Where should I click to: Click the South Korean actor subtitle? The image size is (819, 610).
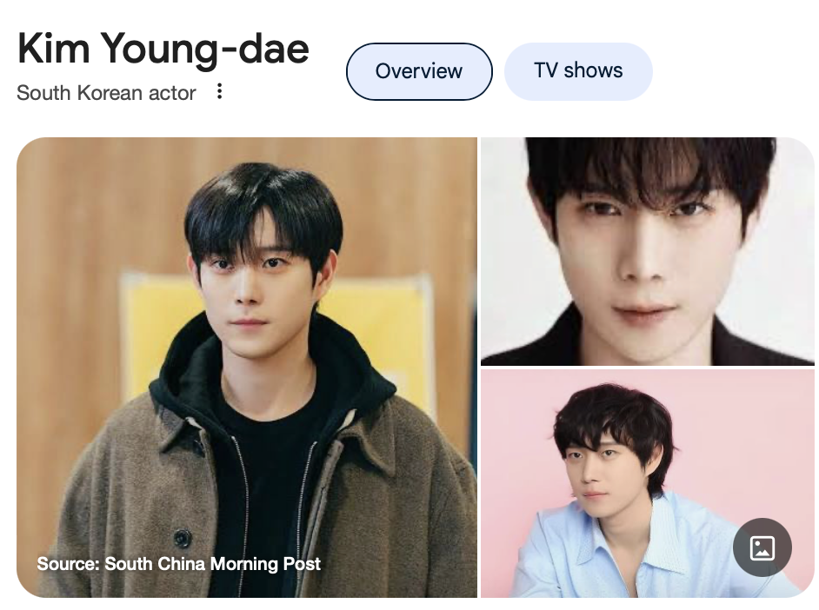point(107,93)
